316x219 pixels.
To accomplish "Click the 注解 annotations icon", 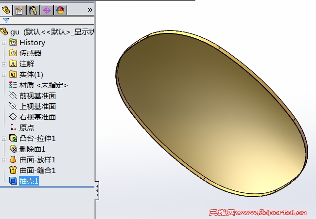I will point(13,63).
